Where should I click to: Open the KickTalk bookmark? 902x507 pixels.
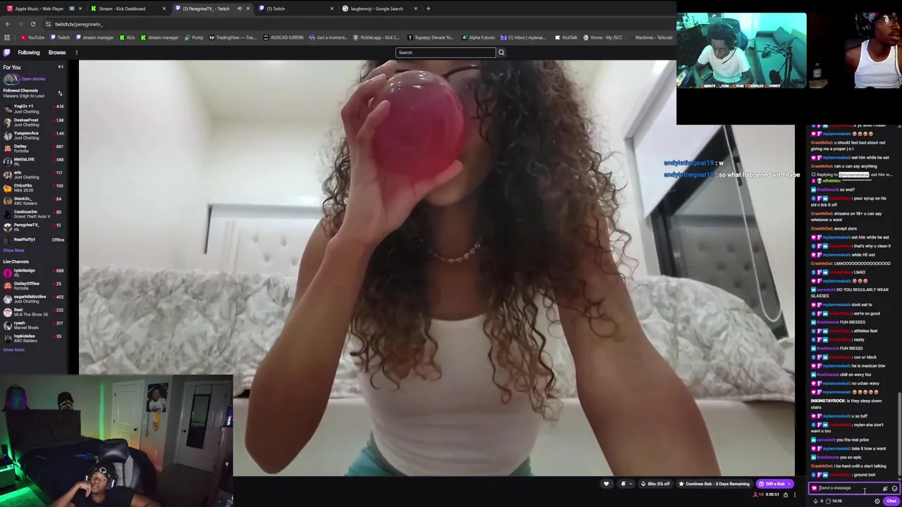(567, 37)
